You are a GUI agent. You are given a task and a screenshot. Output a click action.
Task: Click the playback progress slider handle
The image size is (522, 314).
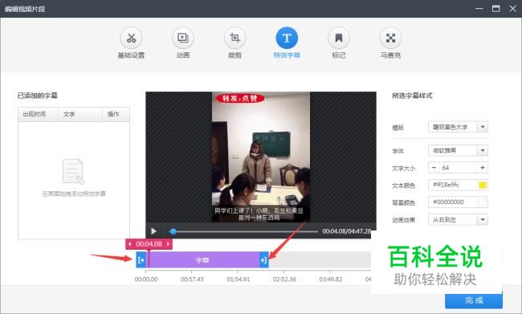click(173, 231)
